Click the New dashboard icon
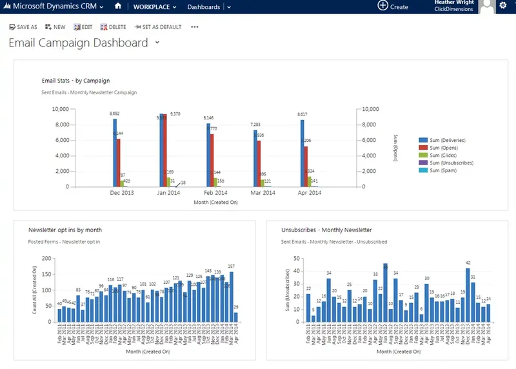The image size is (516, 369). 48,27
